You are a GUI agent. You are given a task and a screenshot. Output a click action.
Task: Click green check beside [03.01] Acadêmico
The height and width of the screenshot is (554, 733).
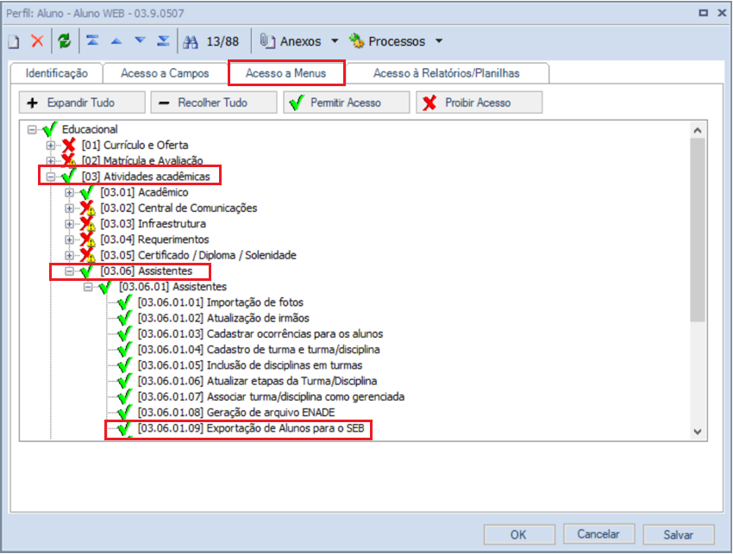pyautogui.click(x=87, y=192)
